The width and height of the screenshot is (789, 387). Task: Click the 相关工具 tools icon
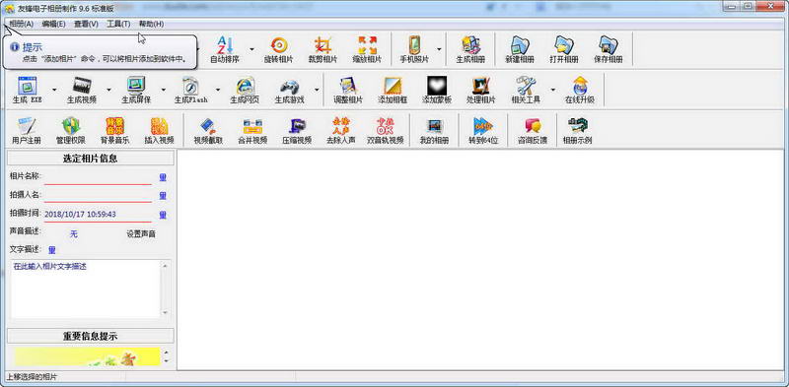[x=526, y=91]
